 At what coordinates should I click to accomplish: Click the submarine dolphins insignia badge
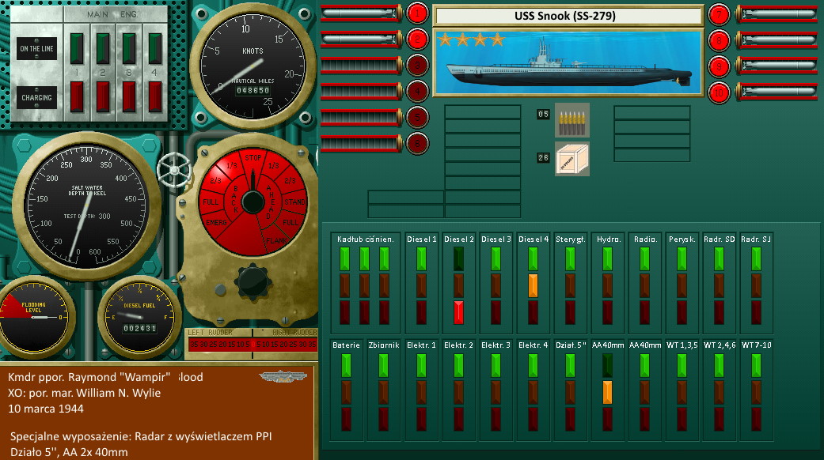click(x=282, y=376)
